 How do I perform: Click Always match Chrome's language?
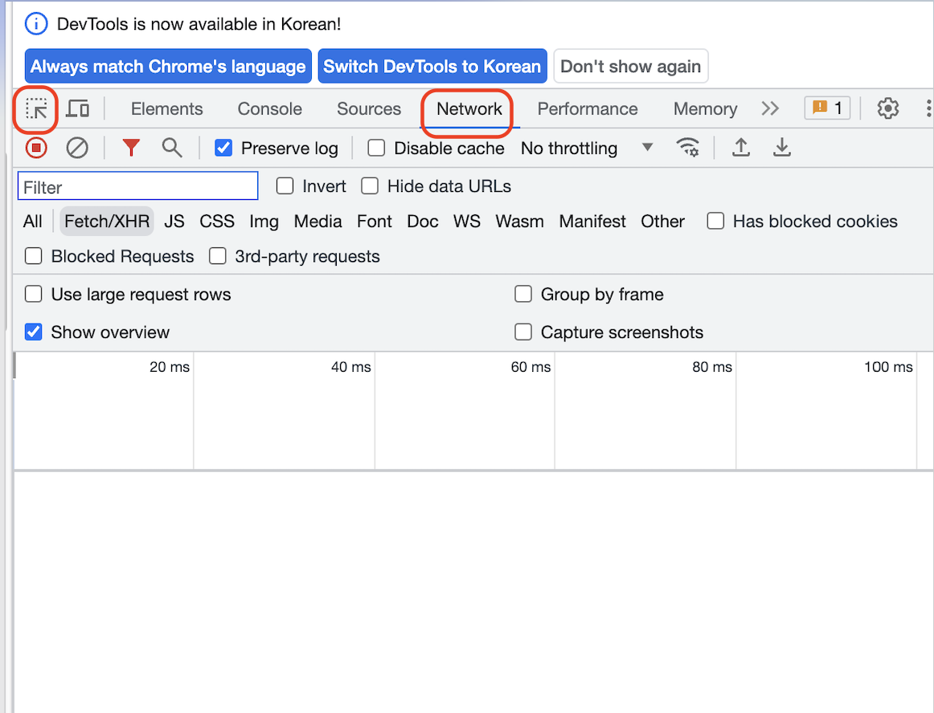point(168,66)
